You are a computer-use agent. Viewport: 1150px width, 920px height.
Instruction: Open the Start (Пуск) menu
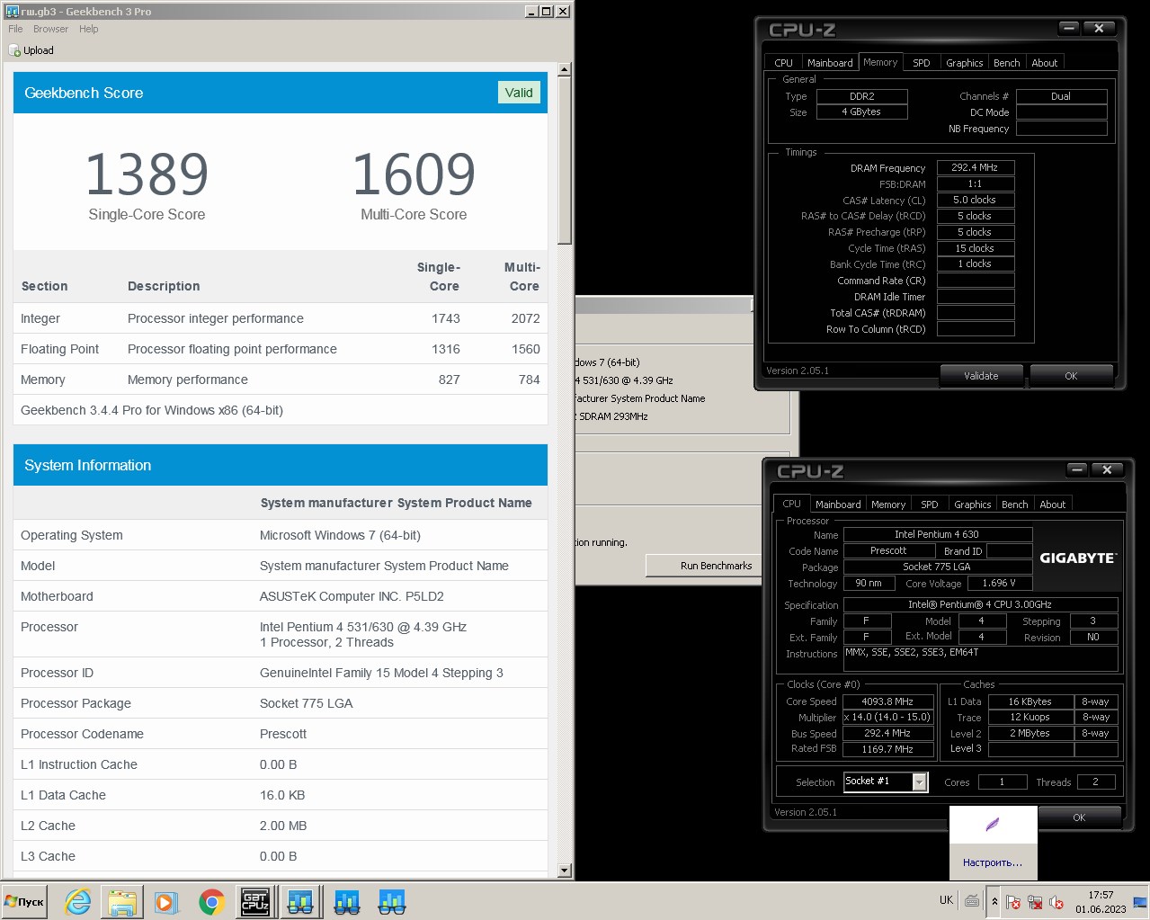click(24, 901)
